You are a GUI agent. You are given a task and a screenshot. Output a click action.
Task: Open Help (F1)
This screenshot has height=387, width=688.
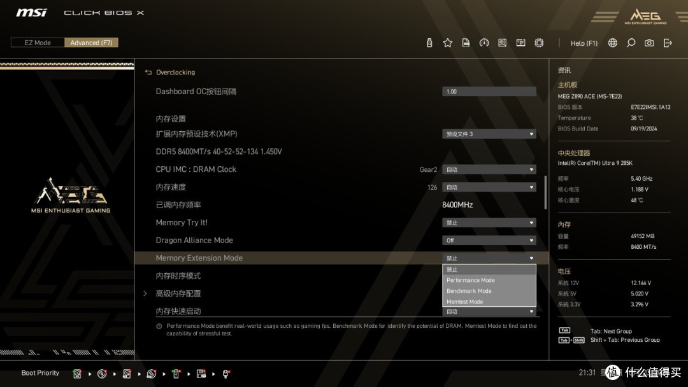pos(584,43)
